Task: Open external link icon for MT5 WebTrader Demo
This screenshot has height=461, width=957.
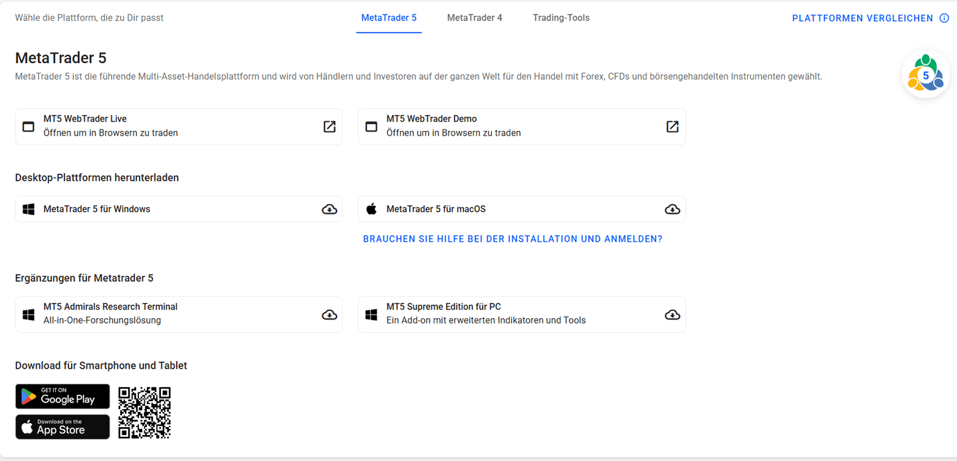Action: (673, 126)
